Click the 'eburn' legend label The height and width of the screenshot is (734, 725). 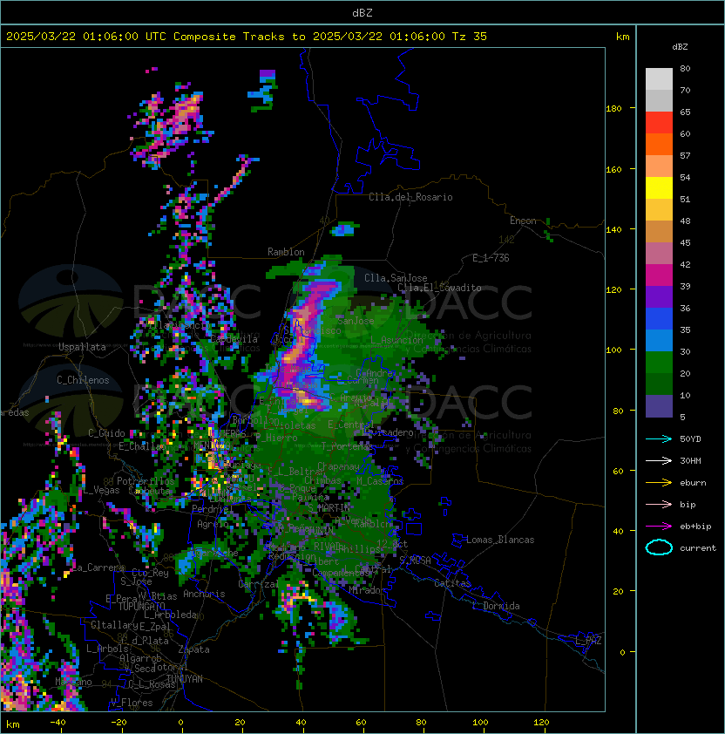pyautogui.click(x=693, y=483)
